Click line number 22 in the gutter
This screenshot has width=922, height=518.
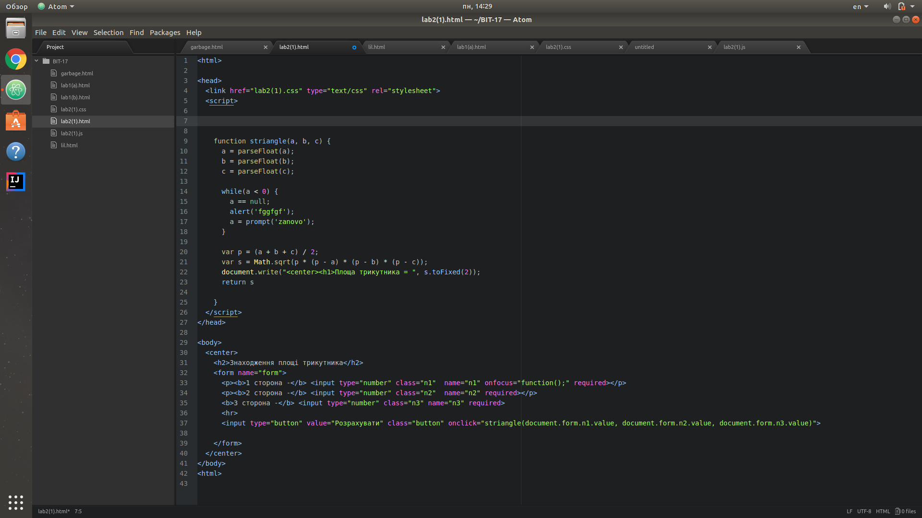183,272
